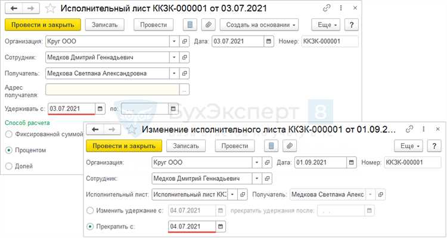The width and height of the screenshot is (447, 238).
Task: Close the Изменение исполнительного листа window
Action: coord(438,129)
